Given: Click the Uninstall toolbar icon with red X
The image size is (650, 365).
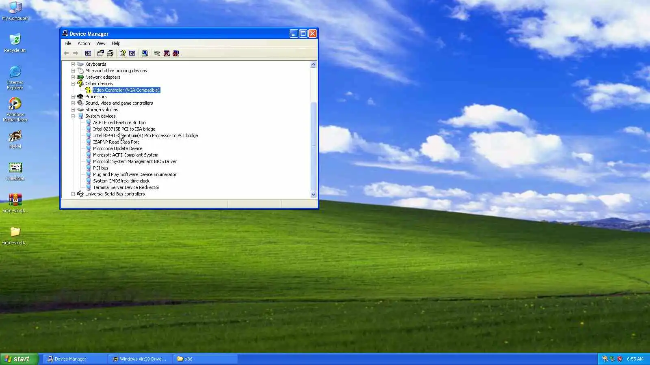Looking at the screenshot, I should pyautogui.click(x=167, y=53).
